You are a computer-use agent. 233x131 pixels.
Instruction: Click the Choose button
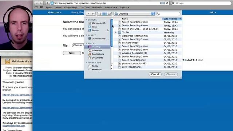coord(171,74)
